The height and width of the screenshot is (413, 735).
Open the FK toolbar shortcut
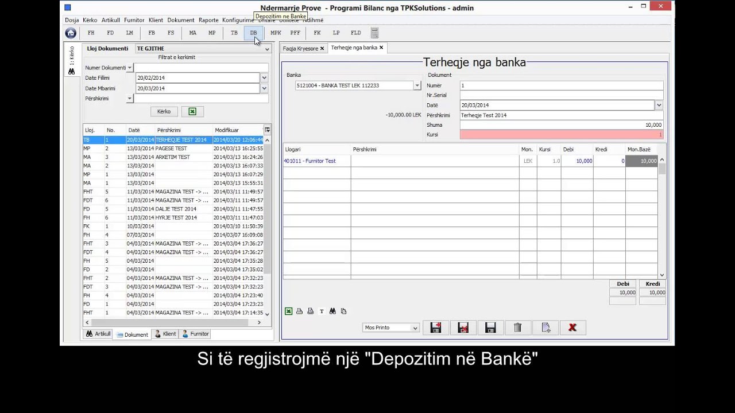[x=317, y=33]
